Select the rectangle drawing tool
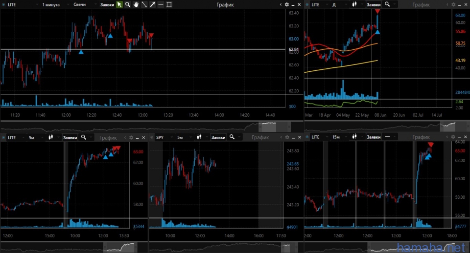The width and height of the screenshot is (470, 253). [169, 4]
